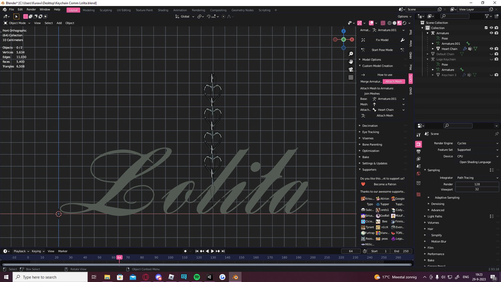Open the Collection properties tab icon
Image resolution: width=501 pixels, height=282 pixels.
tap(419, 183)
